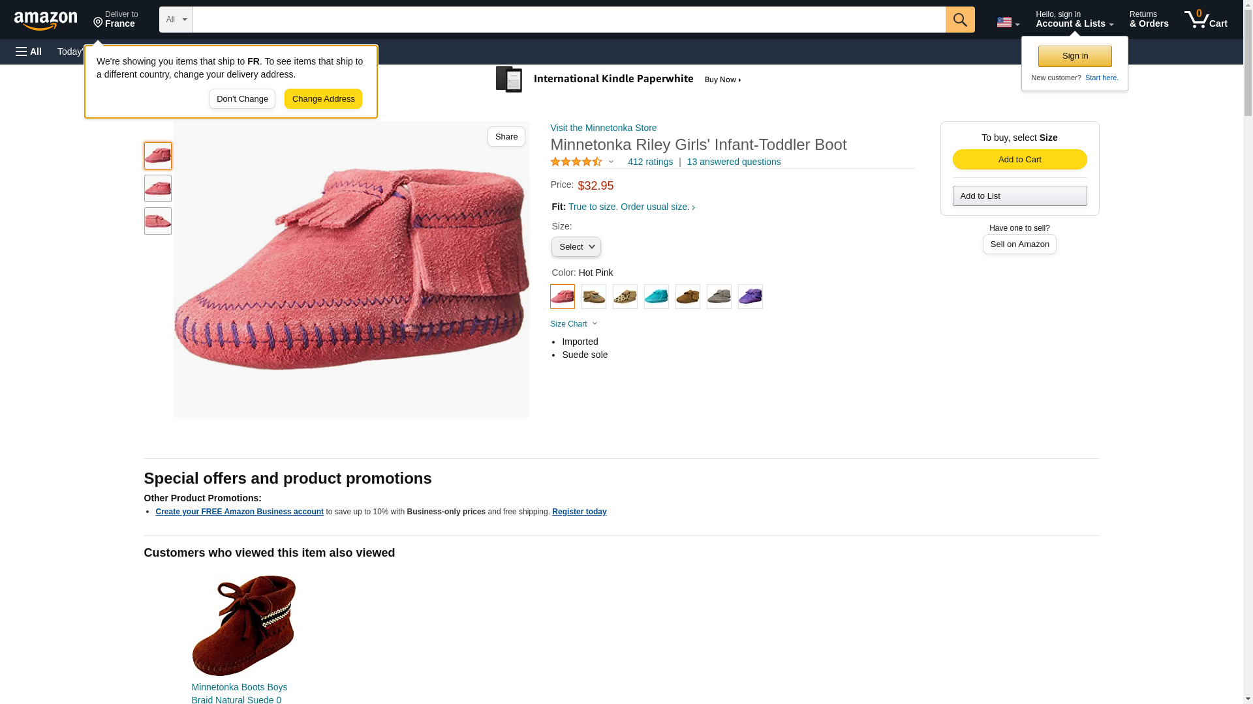The width and height of the screenshot is (1253, 704).
Task: Open the cart icon
Action: [x=1205, y=20]
